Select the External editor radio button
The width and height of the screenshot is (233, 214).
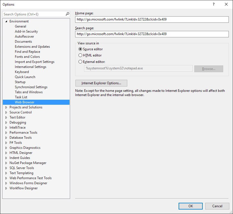(x=80, y=62)
